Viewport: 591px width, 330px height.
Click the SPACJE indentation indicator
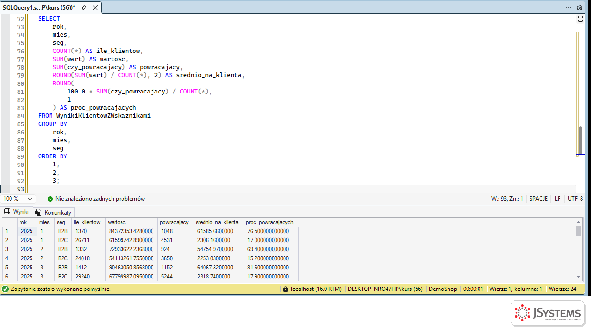tap(539, 199)
